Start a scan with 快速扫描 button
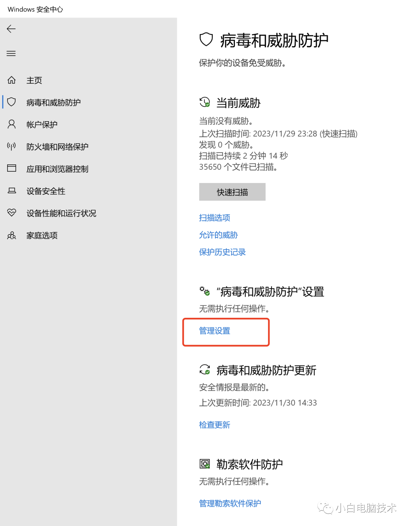 (x=232, y=192)
